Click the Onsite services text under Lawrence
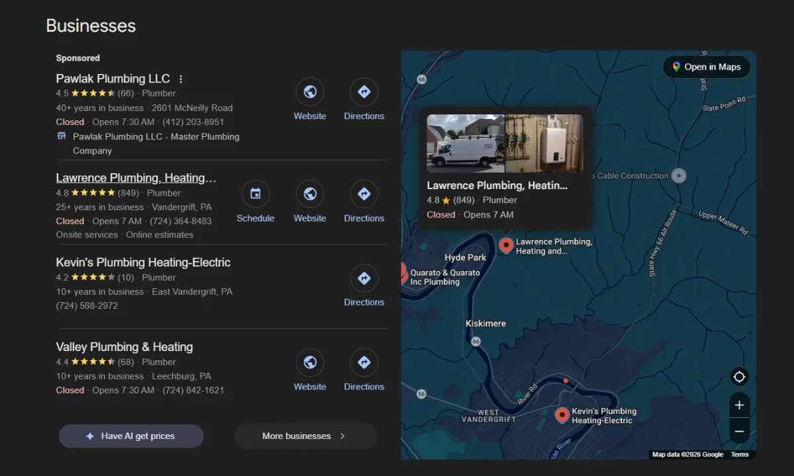The width and height of the screenshot is (794, 476). point(87,235)
